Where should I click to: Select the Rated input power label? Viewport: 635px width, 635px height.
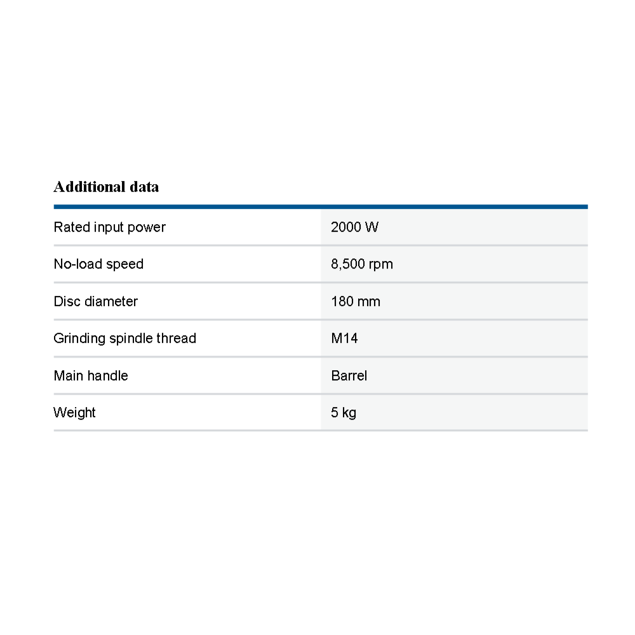[109, 227]
